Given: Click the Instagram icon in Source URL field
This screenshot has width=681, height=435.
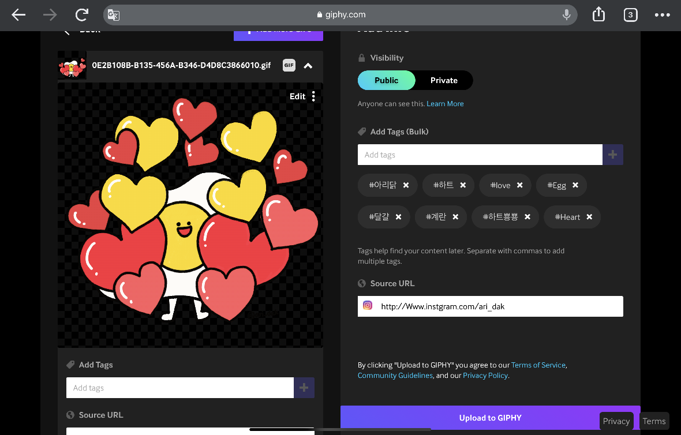Looking at the screenshot, I should (x=368, y=306).
